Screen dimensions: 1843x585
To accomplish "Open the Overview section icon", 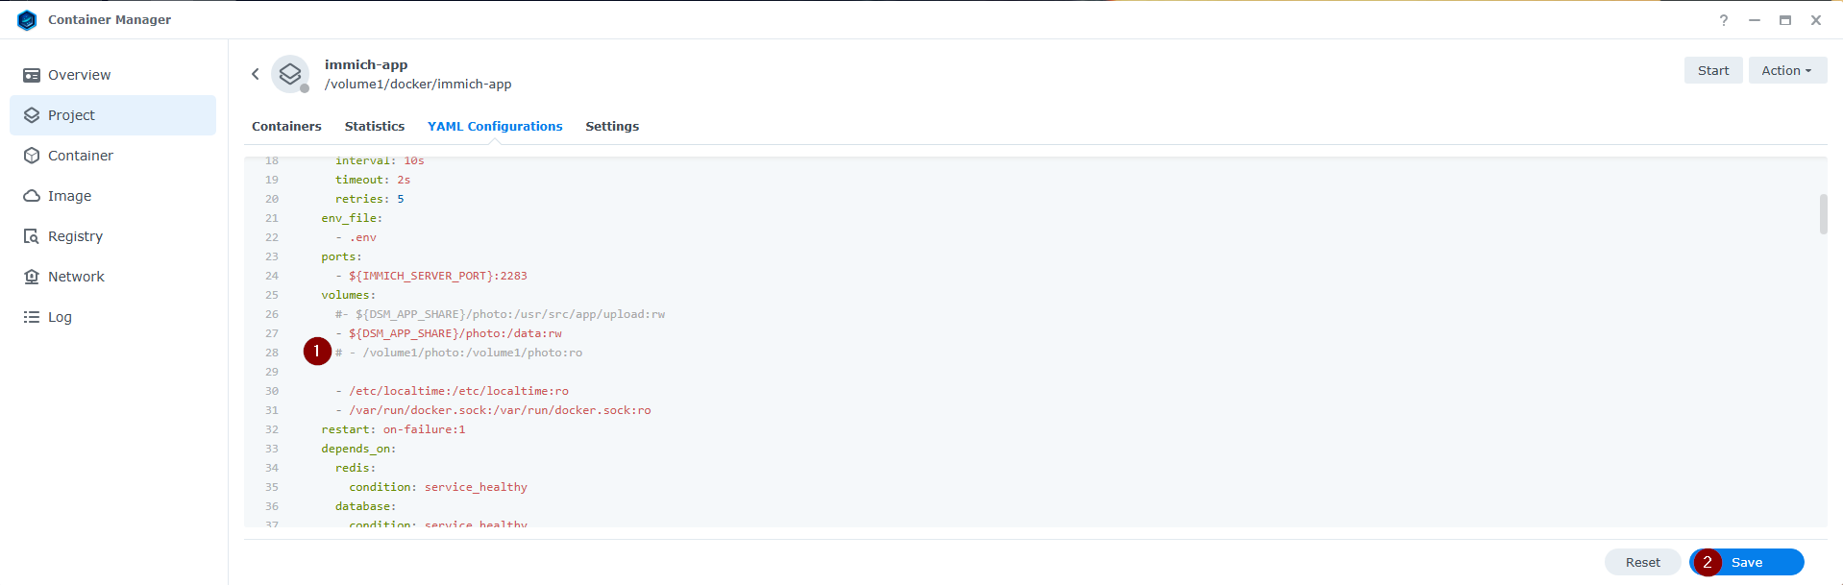I will [x=32, y=75].
